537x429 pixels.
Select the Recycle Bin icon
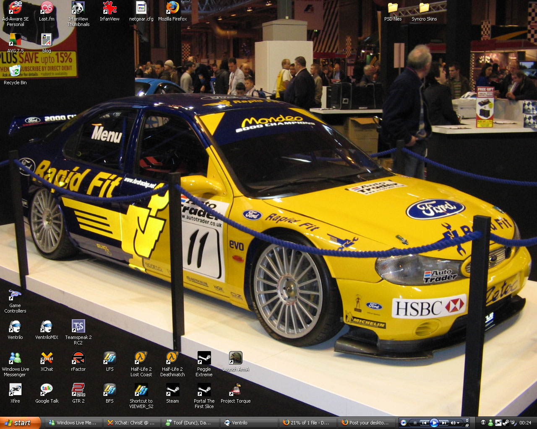(15, 75)
